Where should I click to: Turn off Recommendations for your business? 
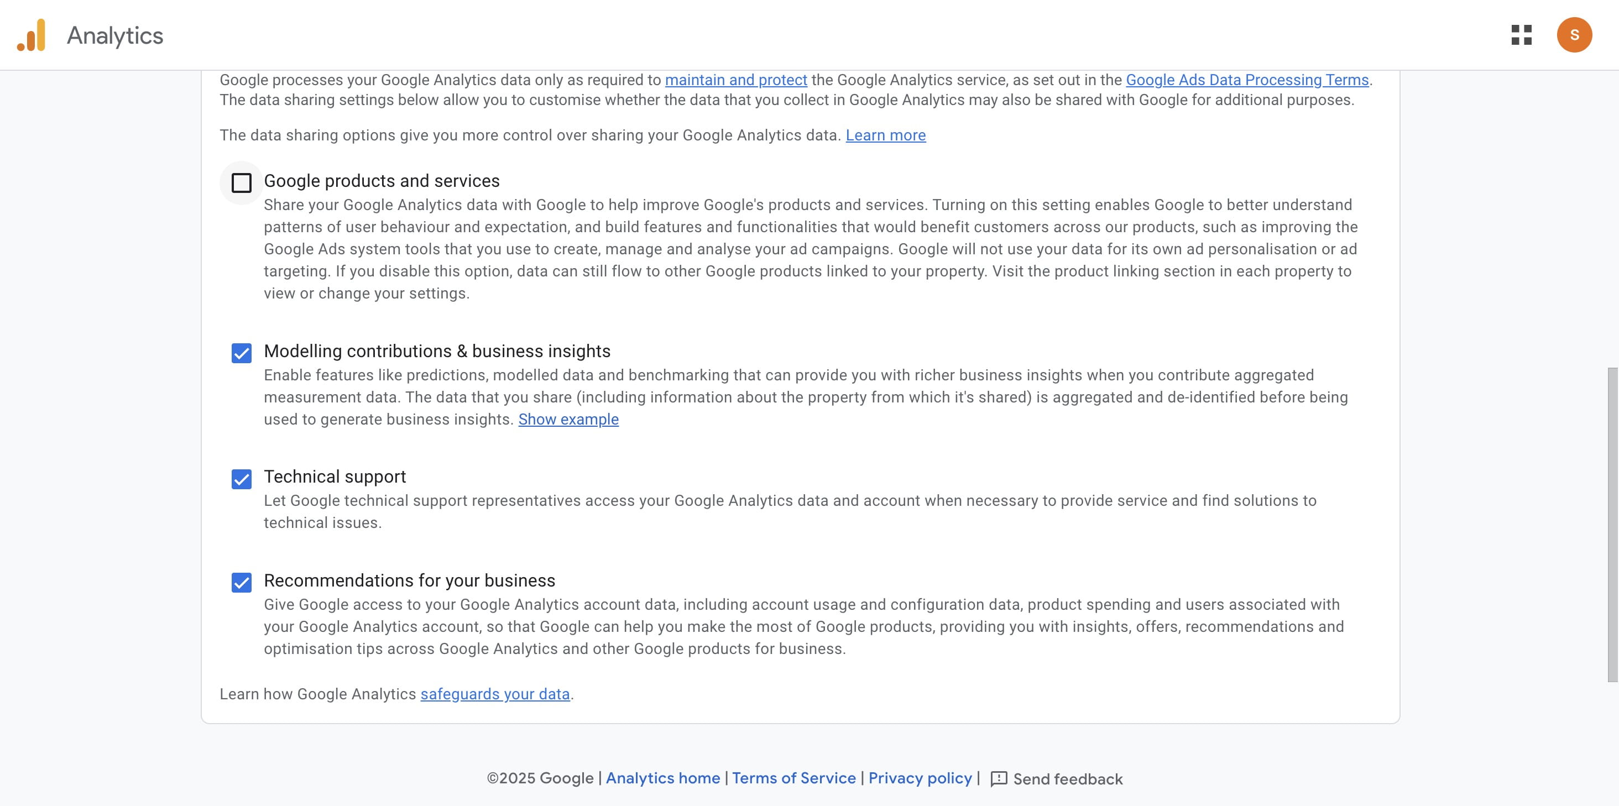(x=241, y=582)
